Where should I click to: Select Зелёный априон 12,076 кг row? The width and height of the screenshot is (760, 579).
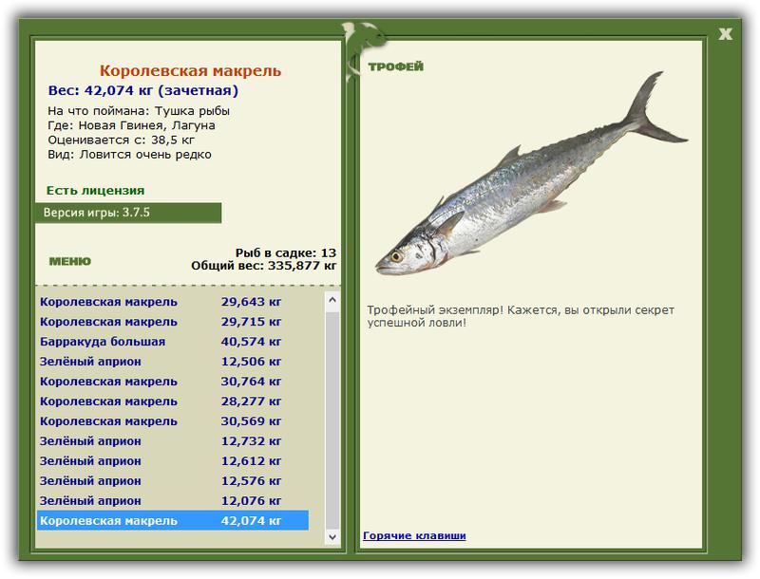(173, 500)
